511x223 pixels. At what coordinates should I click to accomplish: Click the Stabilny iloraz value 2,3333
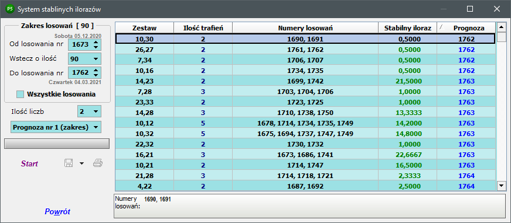pos(408,176)
